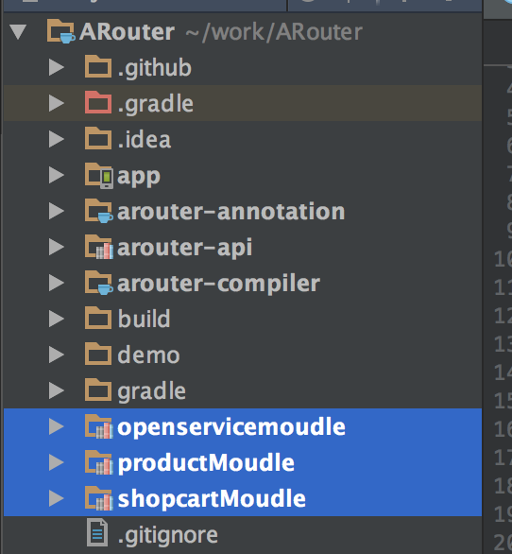Expand the productMoudle module arrow

[56, 462]
